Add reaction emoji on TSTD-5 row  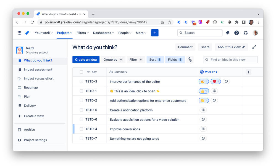click(x=203, y=110)
